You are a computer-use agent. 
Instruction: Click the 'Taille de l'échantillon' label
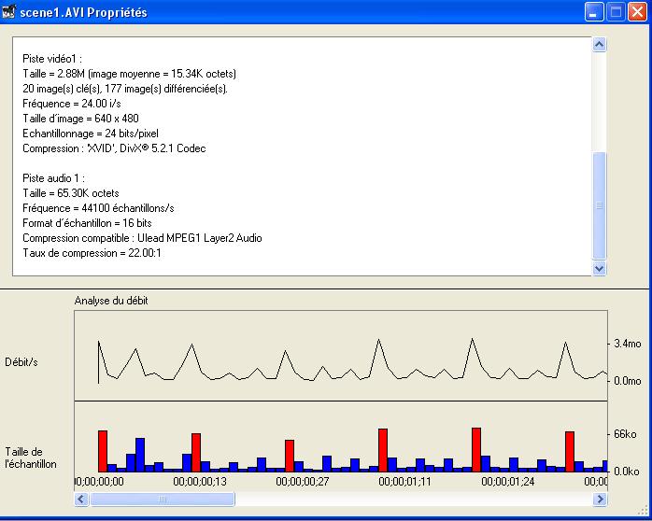[30, 458]
